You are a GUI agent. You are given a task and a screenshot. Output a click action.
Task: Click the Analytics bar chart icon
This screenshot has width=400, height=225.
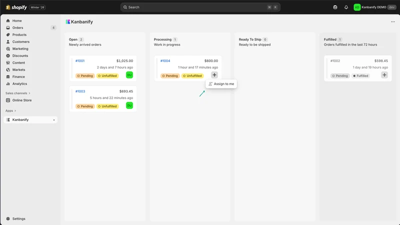tap(8, 83)
